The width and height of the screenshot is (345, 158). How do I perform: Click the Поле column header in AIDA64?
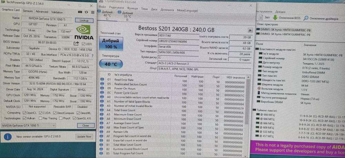(x=260, y=44)
